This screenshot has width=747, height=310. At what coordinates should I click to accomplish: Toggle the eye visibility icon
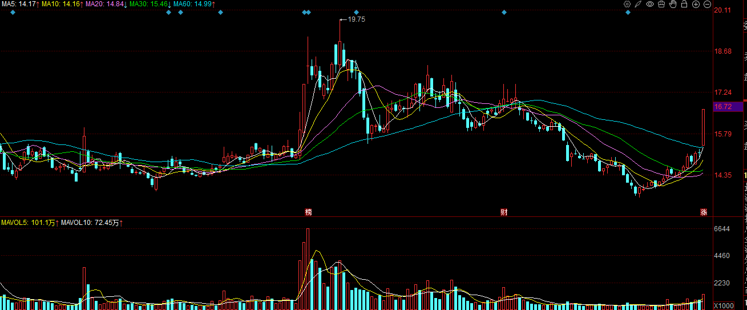point(650,4)
